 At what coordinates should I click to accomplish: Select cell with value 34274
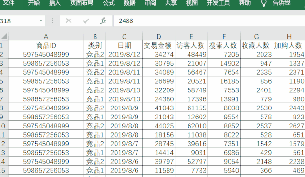coord(159,54)
